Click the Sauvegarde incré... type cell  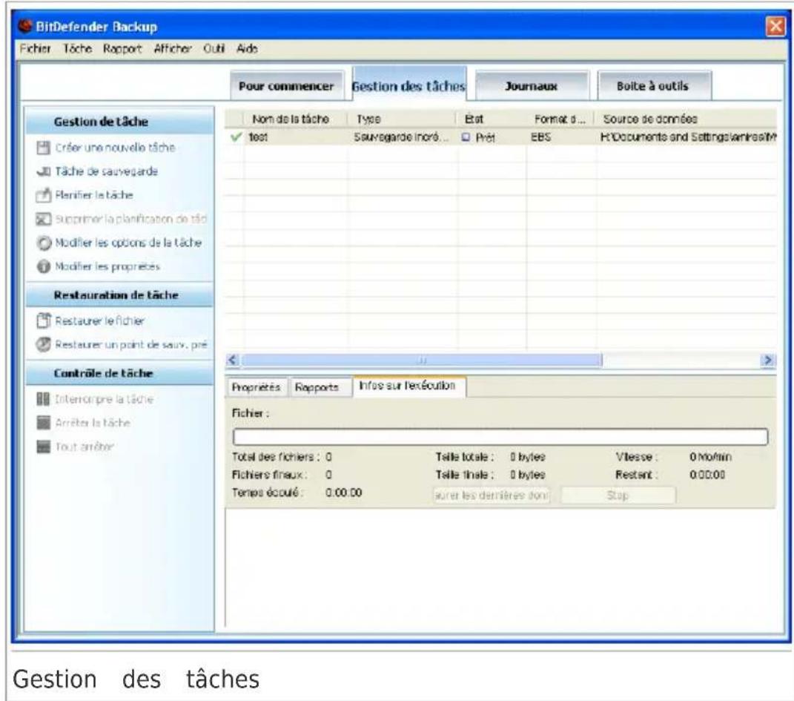click(402, 137)
